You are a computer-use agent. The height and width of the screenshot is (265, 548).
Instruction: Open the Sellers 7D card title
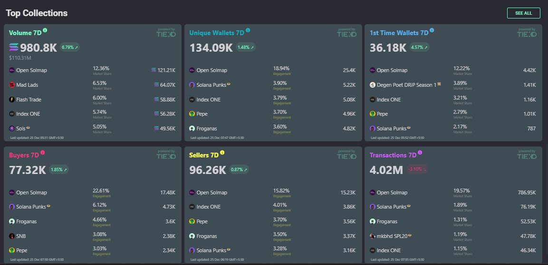tap(204, 155)
